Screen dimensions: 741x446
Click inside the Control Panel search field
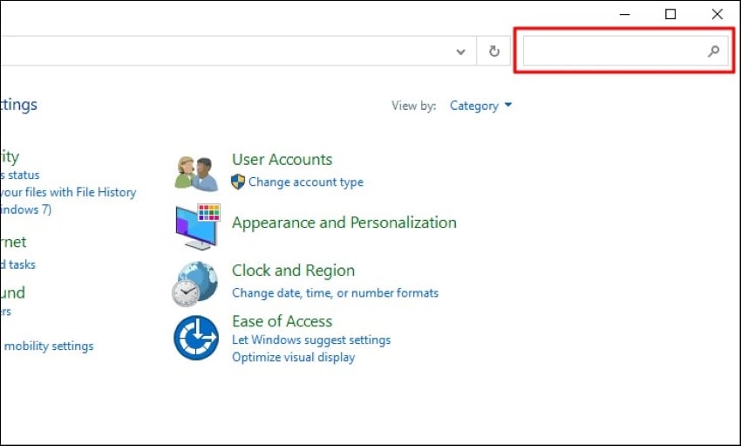[x=615, y=51]
